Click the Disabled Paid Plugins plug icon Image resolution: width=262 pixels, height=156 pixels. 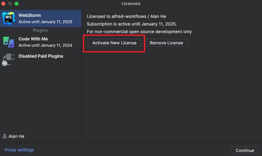click(x=8, y=60)
